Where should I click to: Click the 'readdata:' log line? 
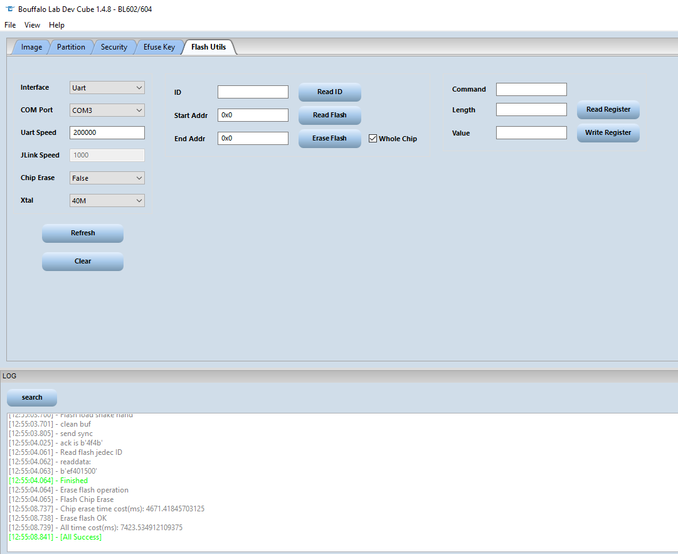coord(50,462)
